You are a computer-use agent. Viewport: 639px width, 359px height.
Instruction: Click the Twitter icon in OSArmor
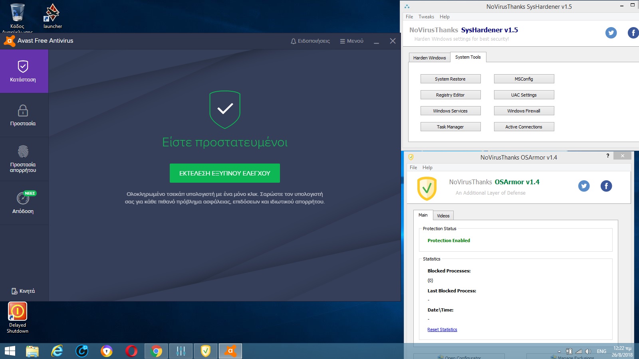[x=584, y=186]
